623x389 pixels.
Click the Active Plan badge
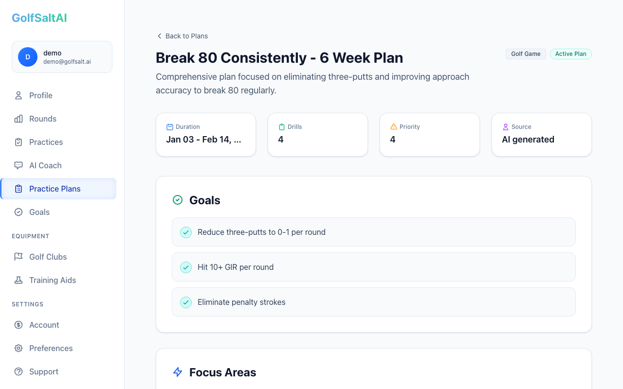pyautogui.click(x=570, y=53)
